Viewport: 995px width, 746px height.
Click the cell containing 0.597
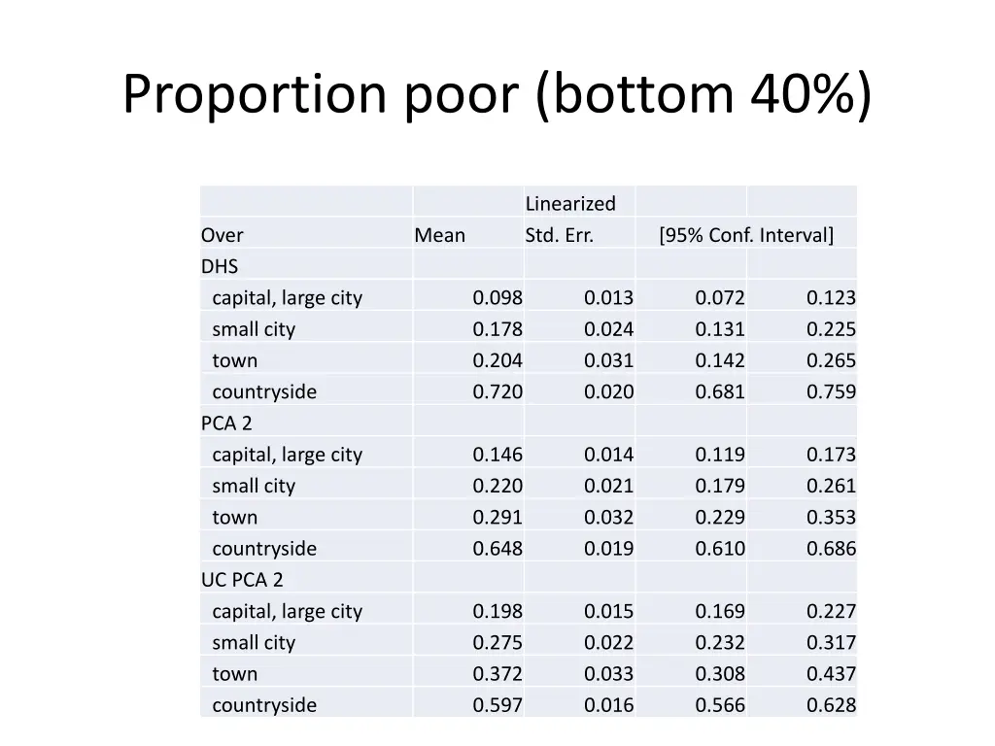[497, 705]
